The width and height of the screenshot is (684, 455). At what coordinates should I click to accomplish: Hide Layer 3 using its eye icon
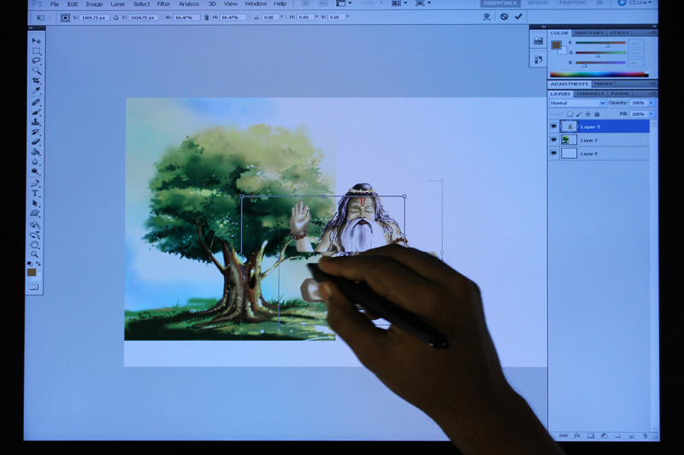[553, 126]
